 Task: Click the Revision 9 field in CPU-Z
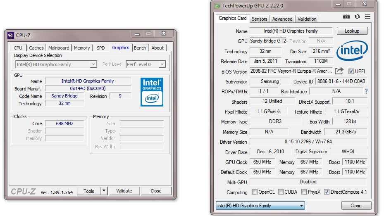[x=120, y=96]
